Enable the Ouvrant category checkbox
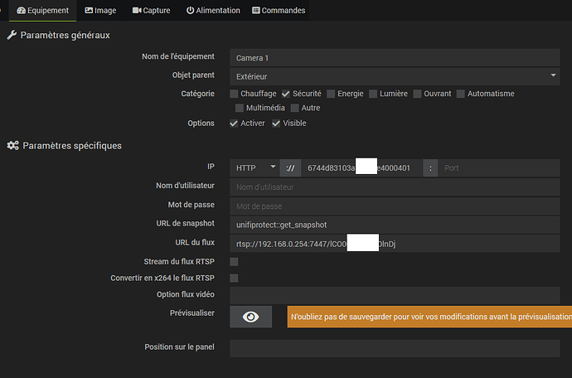Screen dimensions: 572x378 [417, 94]
